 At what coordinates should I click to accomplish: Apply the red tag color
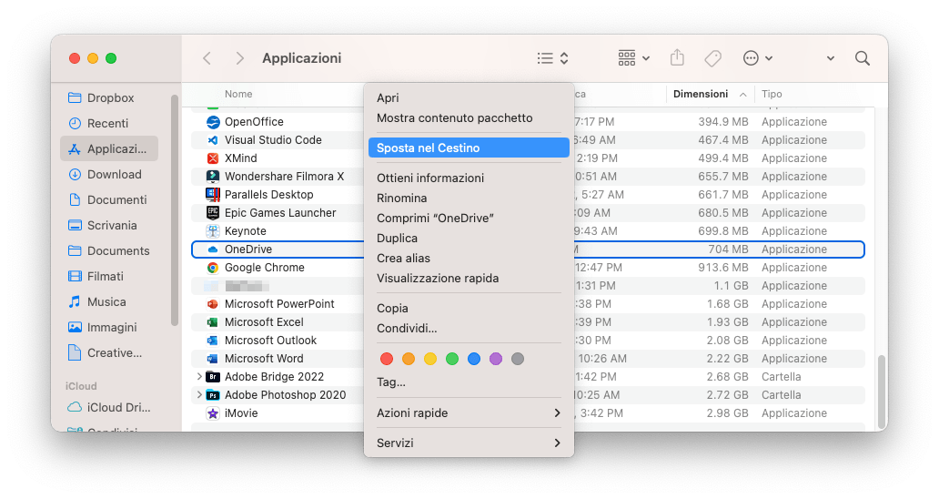pos(387,359)
